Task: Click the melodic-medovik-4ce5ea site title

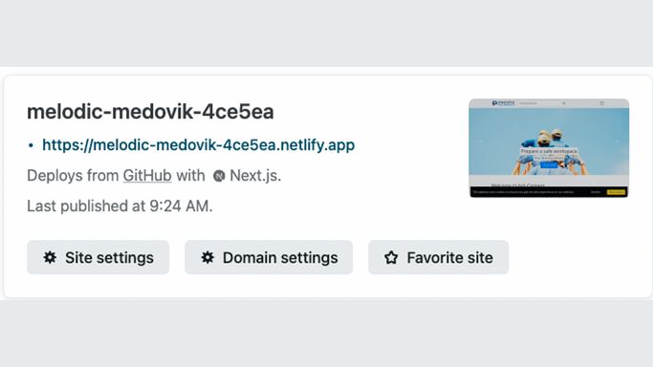Action: (x=150, y=112)
